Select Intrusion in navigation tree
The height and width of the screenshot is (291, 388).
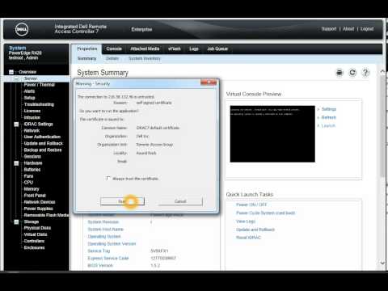[x=32, y=117]
